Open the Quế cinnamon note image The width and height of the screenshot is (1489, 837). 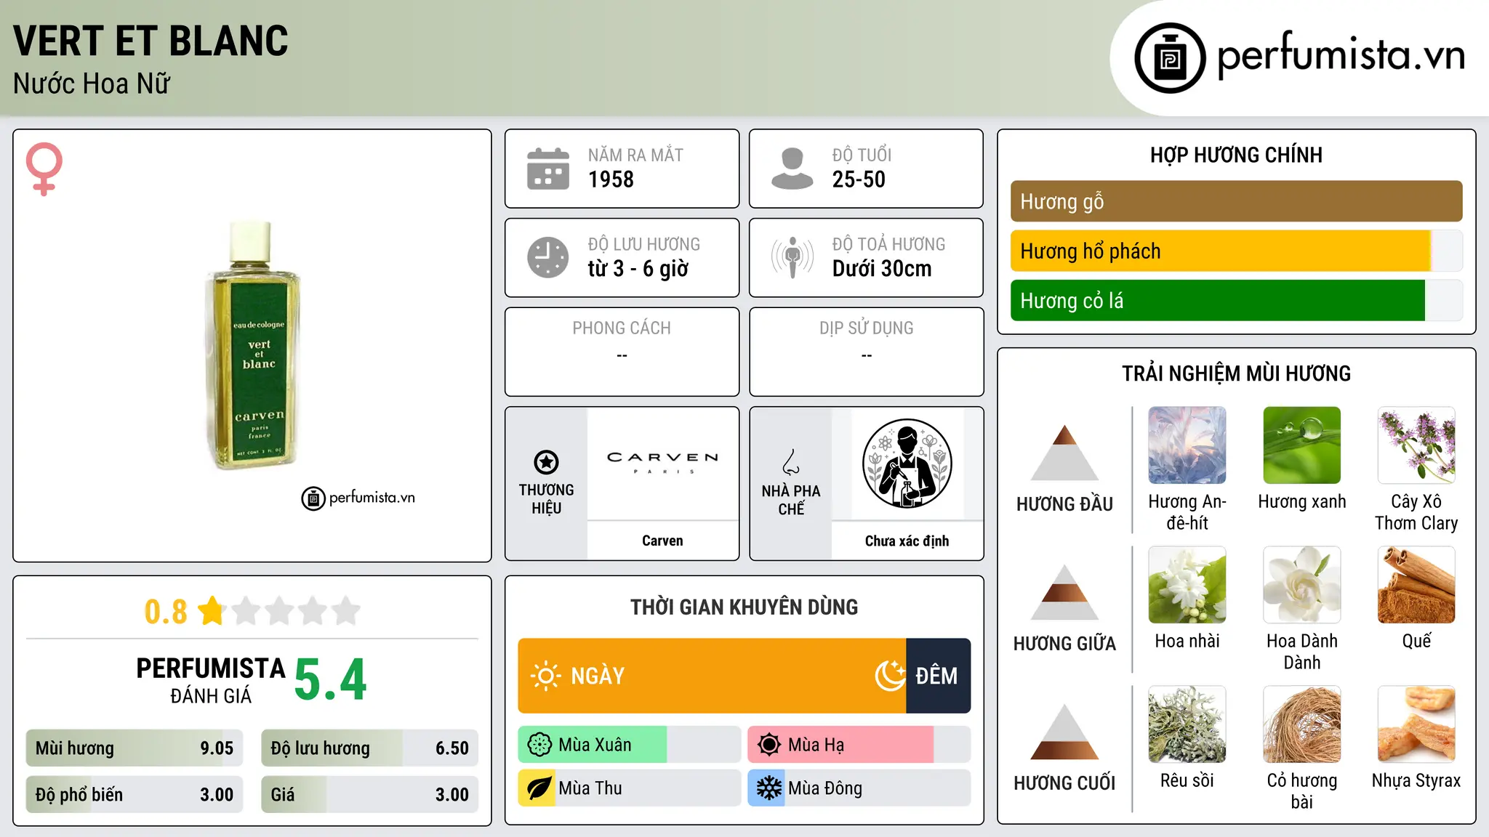coord(1416,585)
